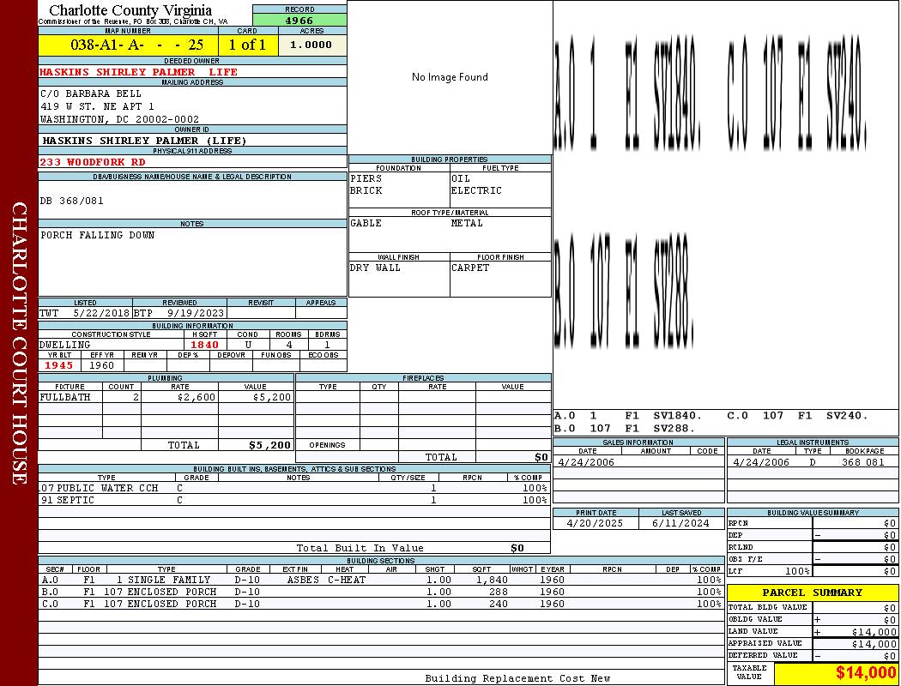
Task: Click the land value $14,000
Action: 874,633
